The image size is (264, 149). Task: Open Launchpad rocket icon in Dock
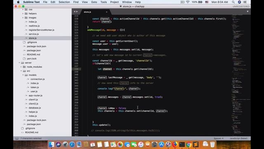[65, 144]
